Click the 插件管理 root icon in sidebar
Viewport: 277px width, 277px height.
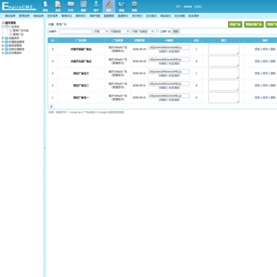[3, 23]
